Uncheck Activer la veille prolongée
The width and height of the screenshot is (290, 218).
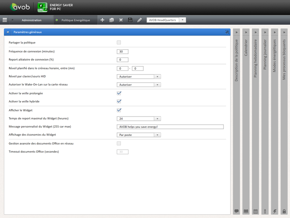[x=119, y=93]
